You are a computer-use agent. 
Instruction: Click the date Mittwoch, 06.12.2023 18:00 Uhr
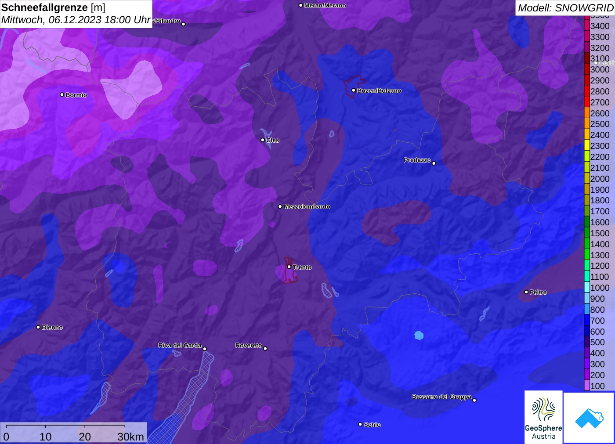click(x=76, y=20)
